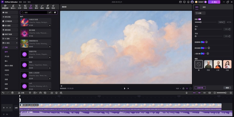
Task: Expand the AI 音樂 sidebar section
Action: [x=17, y=38]
